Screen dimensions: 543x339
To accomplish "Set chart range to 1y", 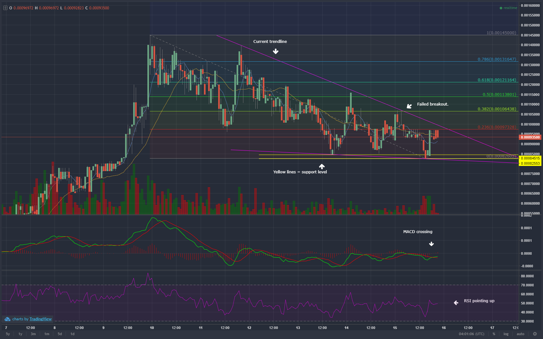I will (x=20, y=334).
